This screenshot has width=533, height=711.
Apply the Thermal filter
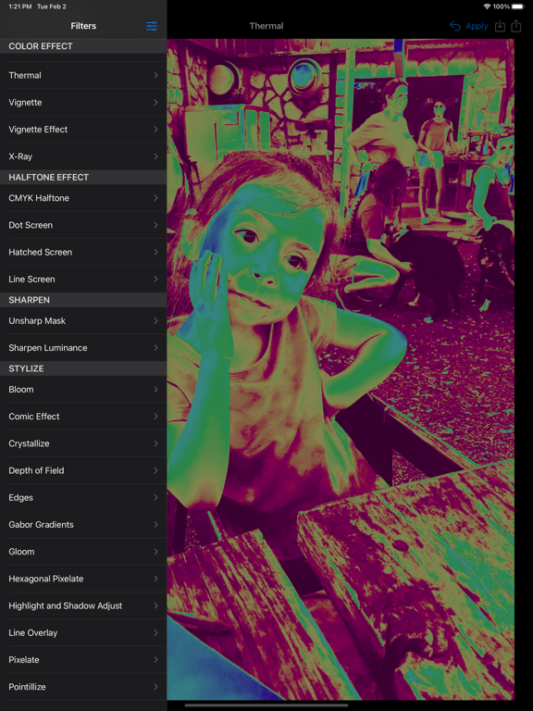click(x=477, y=26)
